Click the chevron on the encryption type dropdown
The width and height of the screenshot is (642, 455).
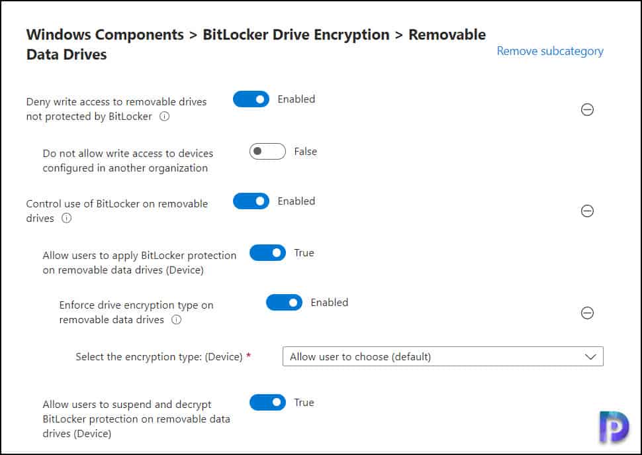(591, 356)
